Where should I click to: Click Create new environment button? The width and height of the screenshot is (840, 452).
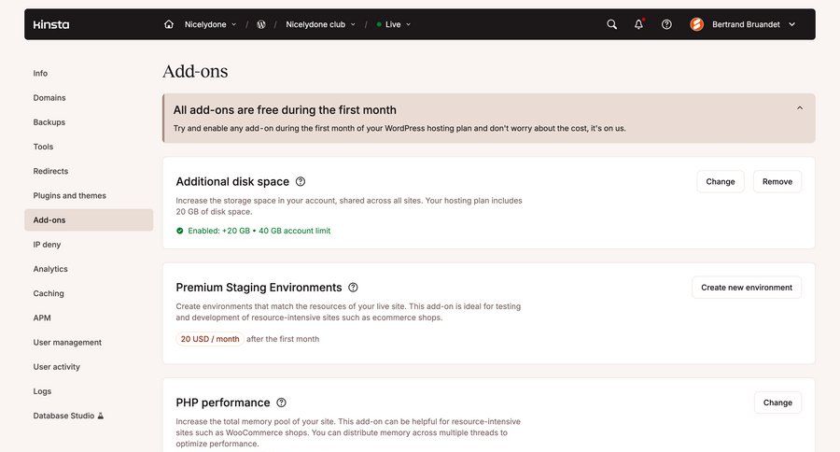point(747,288)
